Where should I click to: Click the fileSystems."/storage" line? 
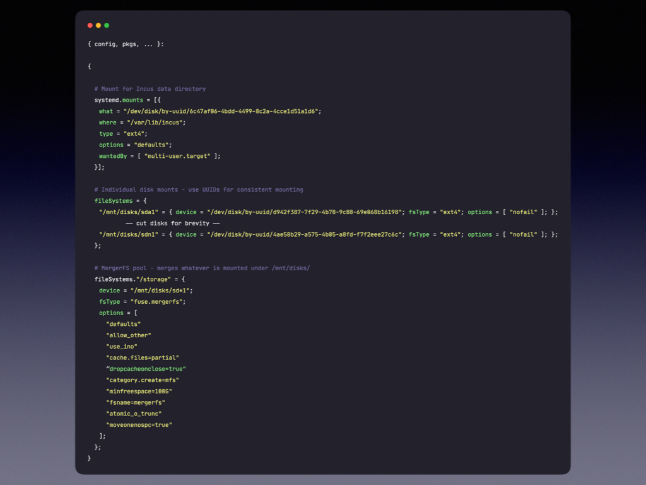point(139,279)
